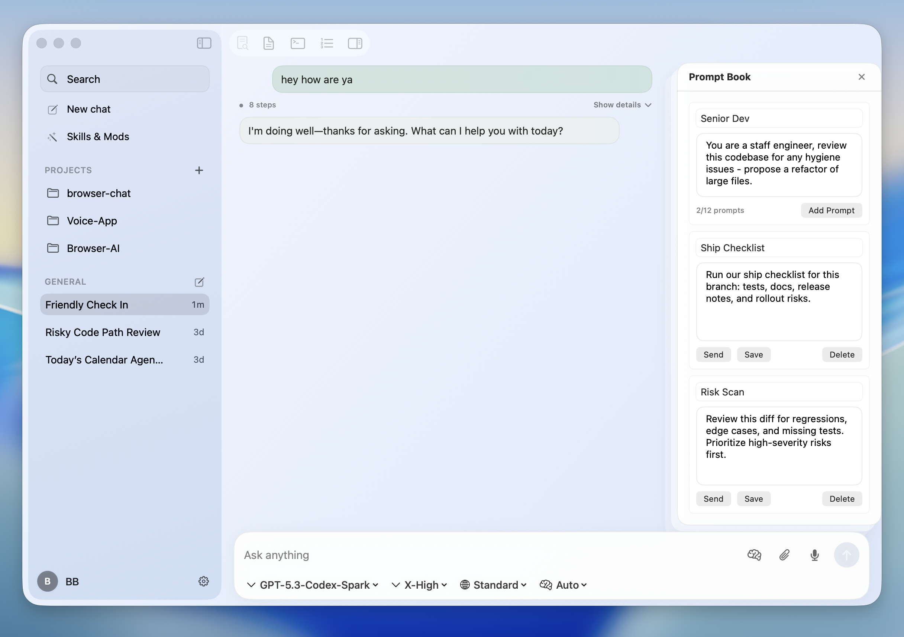This screenshot has height=637, width=904.
Task: Open the terminal panel icon
Action: coord(298,43)
